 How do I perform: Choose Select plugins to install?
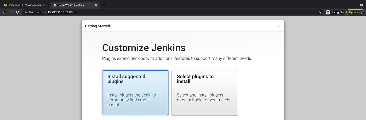pos(204,92)
